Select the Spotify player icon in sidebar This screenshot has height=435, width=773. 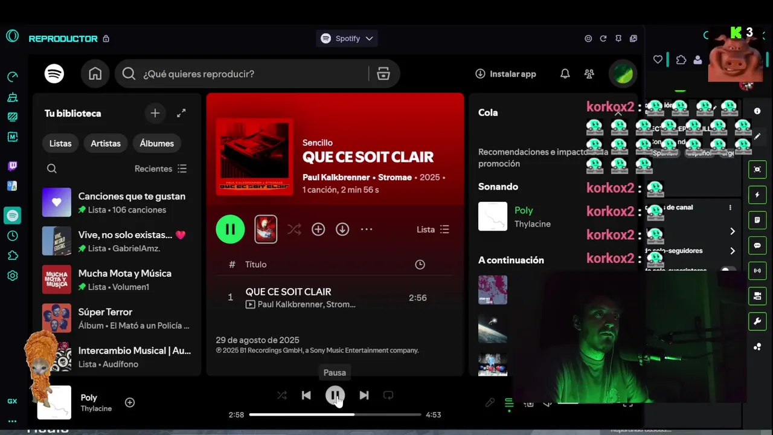pyautogui.click(x=12, y=215)
